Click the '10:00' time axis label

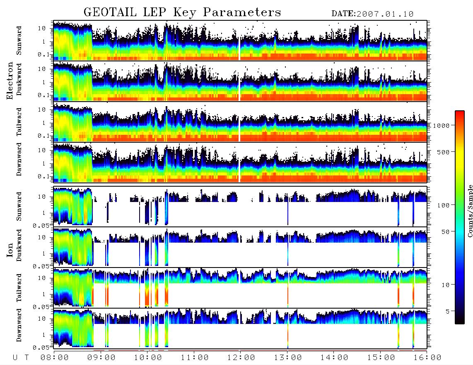148,358
